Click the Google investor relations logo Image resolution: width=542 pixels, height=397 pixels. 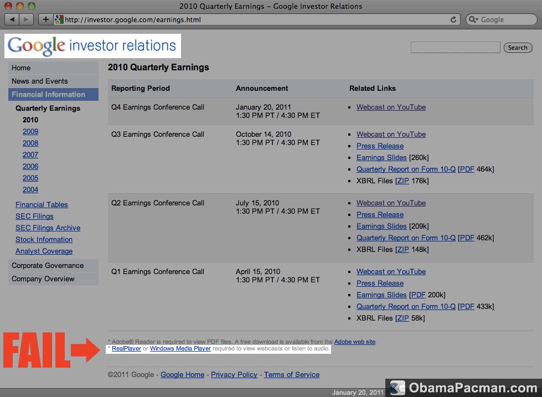point(92,45)
